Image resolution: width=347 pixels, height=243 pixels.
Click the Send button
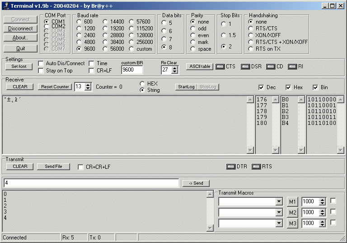tap(196, 183)
